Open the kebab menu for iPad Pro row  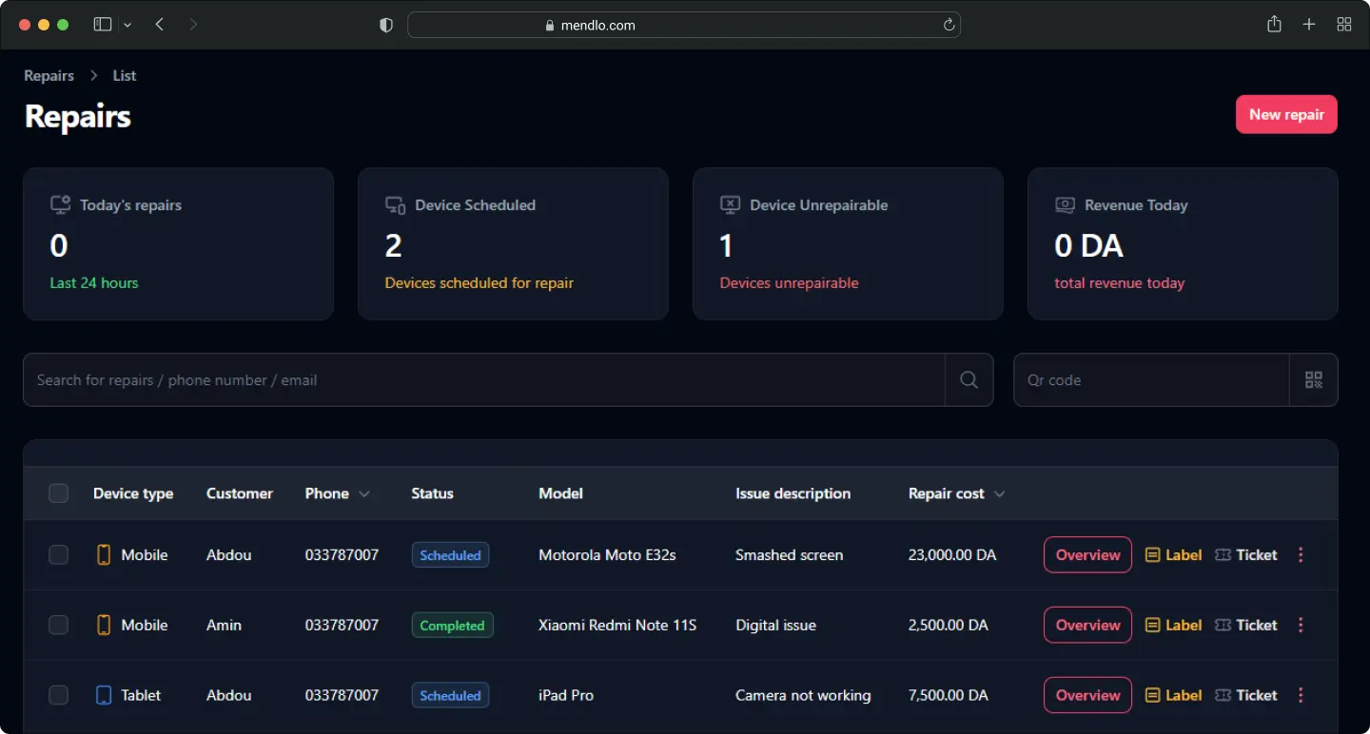pyautogui.click(x=1301, y=695)
